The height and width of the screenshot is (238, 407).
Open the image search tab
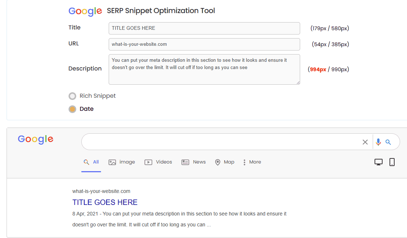click(122, 162)
